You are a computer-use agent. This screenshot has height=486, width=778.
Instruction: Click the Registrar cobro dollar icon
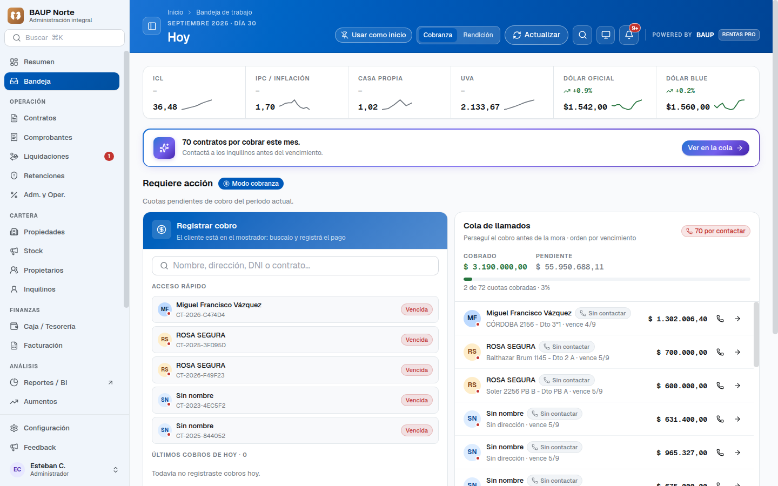(162, 230)
